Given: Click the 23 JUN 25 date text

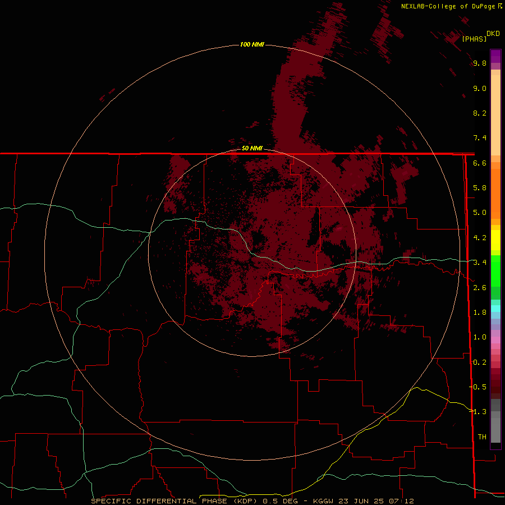Looking at the screenshot, I should tap(361, 501).
